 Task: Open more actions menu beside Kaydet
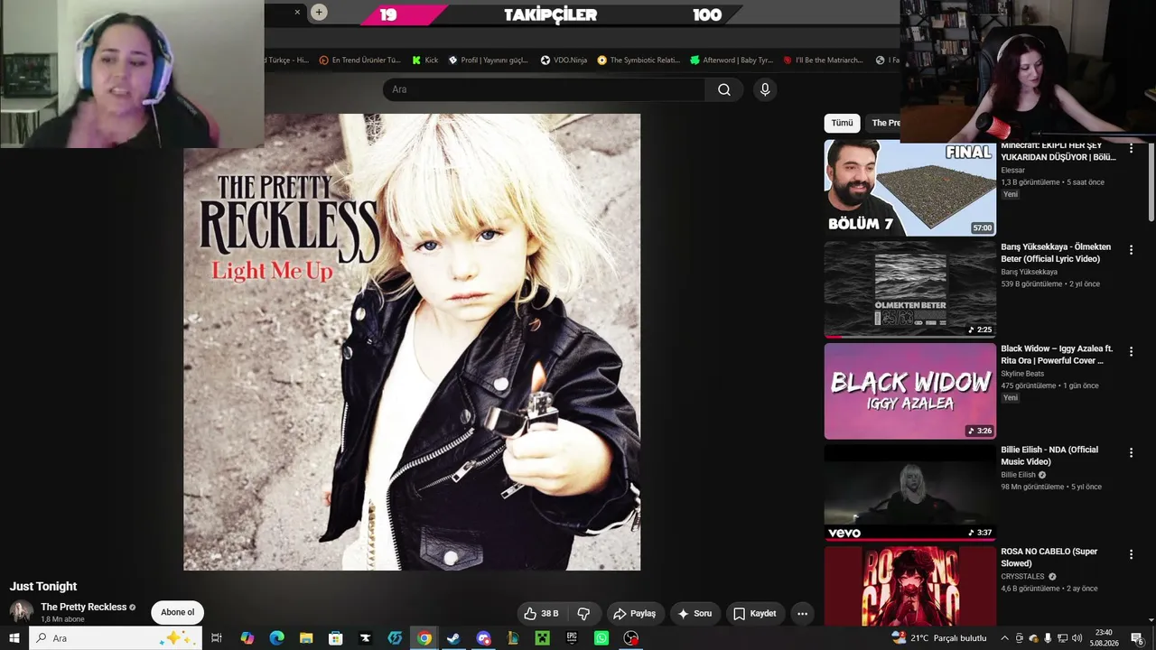click(802, 614)
